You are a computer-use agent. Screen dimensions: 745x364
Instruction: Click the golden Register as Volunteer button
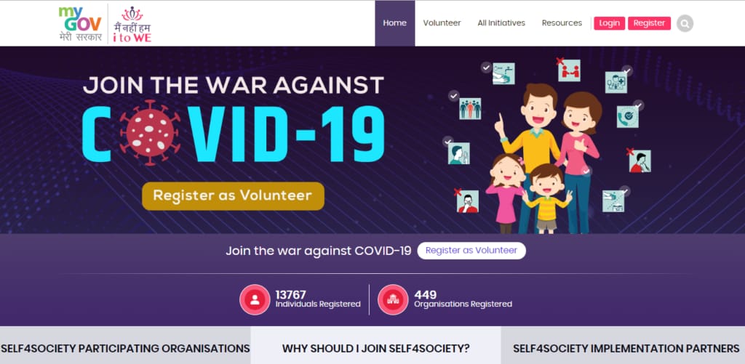pyautogui.click(x=233, y=196)
